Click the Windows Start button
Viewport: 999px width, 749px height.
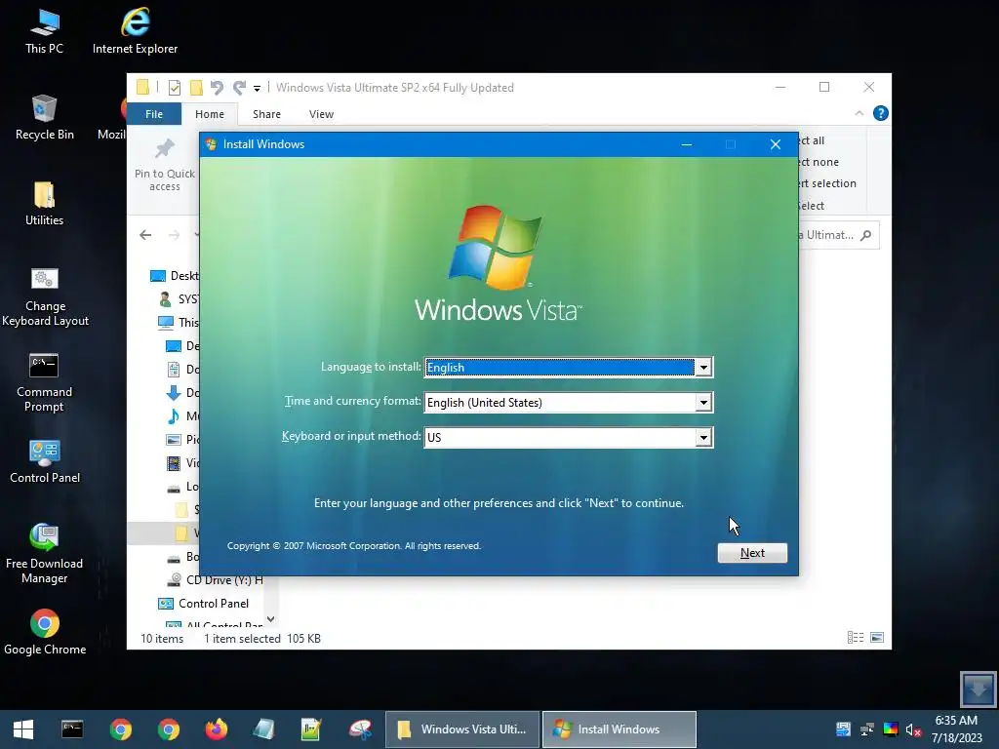point(23,729)
